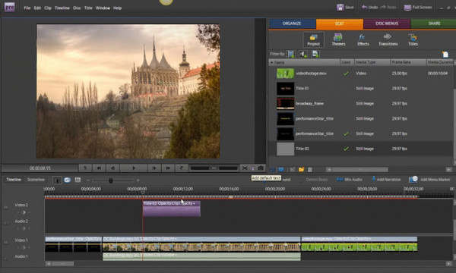Open the Titles panel icon
Screen dimensions: 456x273
click(413, 39)
